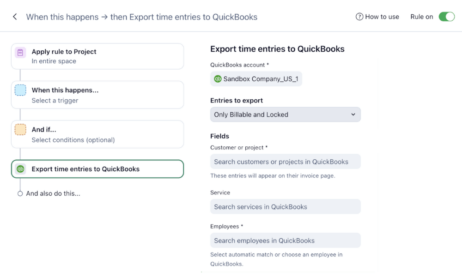Select the Apply rule to Project step
Screen dimensions: 462x277
click(x=97, y=56)
